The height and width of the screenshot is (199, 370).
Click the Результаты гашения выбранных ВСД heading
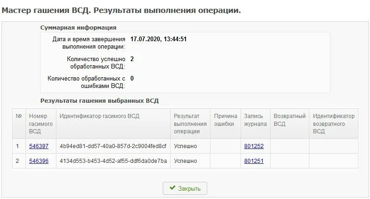coord(99,100)
